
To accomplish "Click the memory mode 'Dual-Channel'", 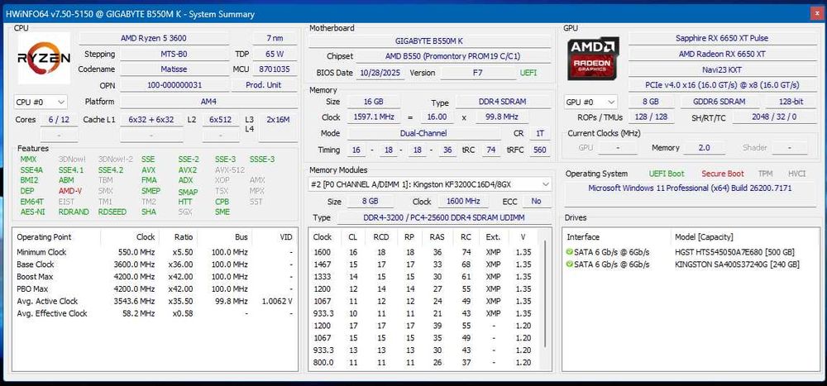I will click(x=423, y=133).
